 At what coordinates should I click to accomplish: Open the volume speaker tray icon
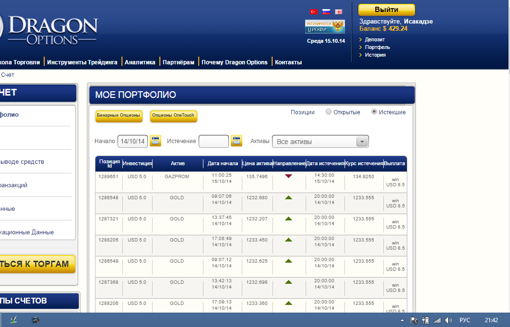click(449, 320)
